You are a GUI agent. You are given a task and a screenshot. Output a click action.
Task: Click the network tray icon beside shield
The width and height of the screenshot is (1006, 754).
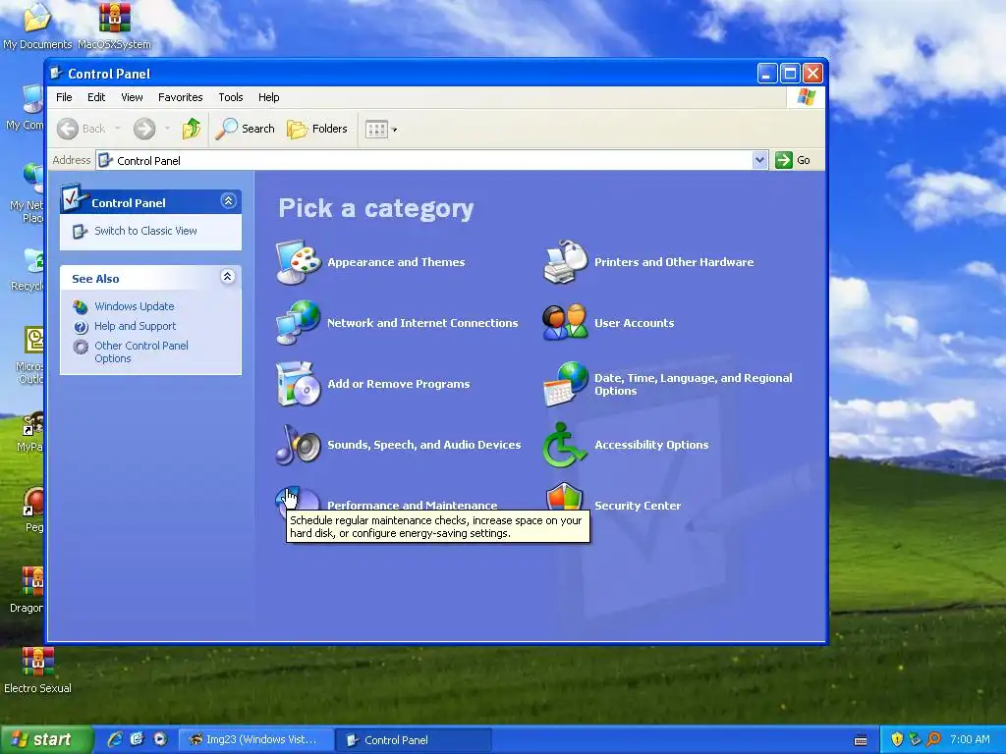915,739
